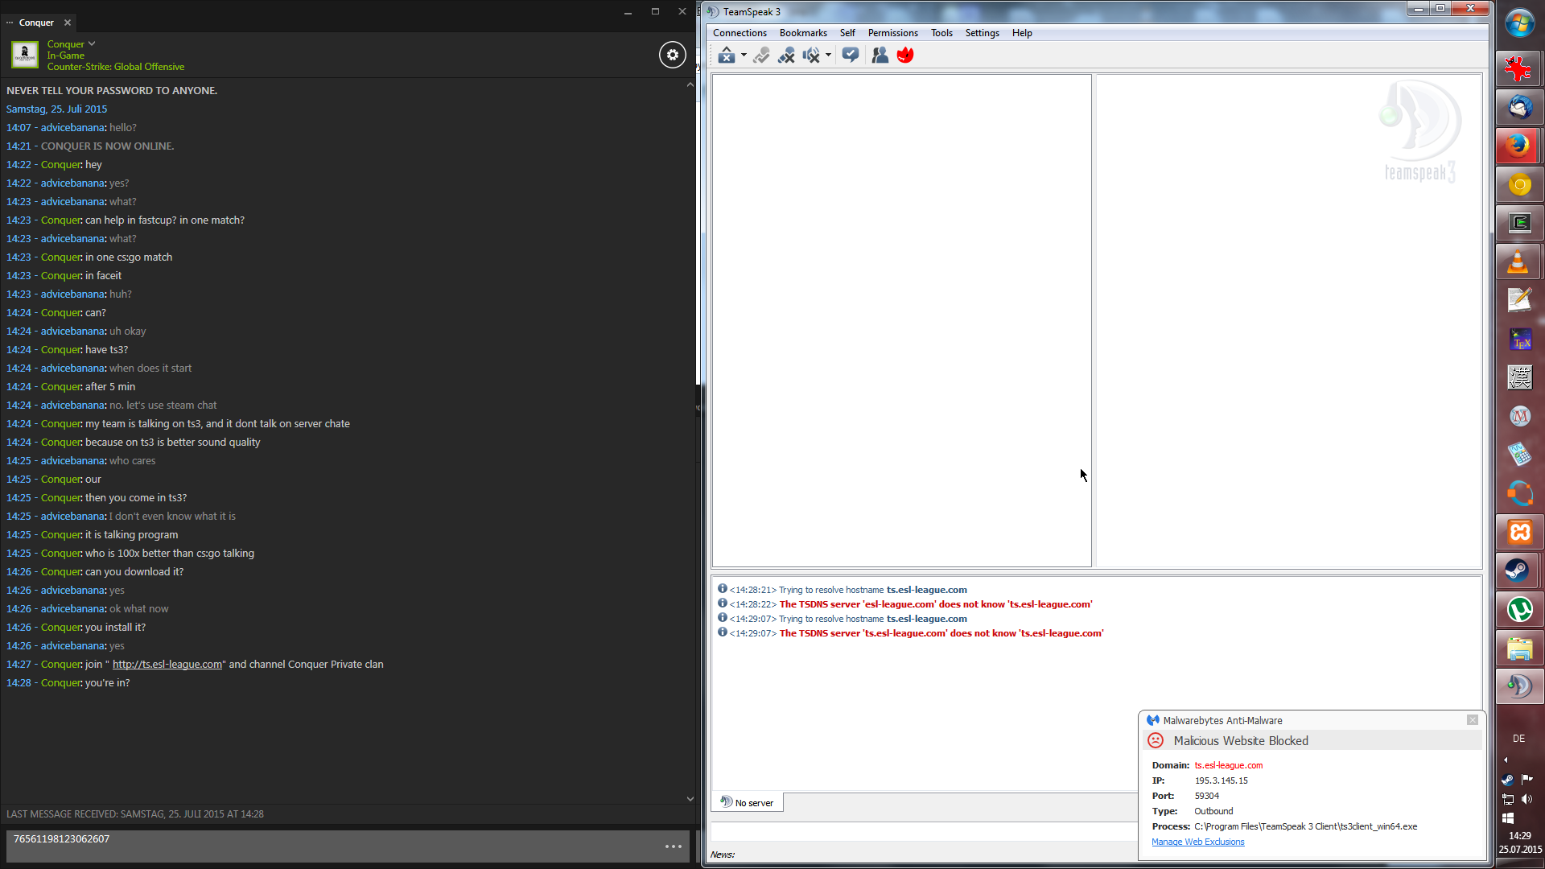This screenshot has width=1545, height=869.
Task: Click the Manage Web Exclusions link
Action: (1197, 842)
